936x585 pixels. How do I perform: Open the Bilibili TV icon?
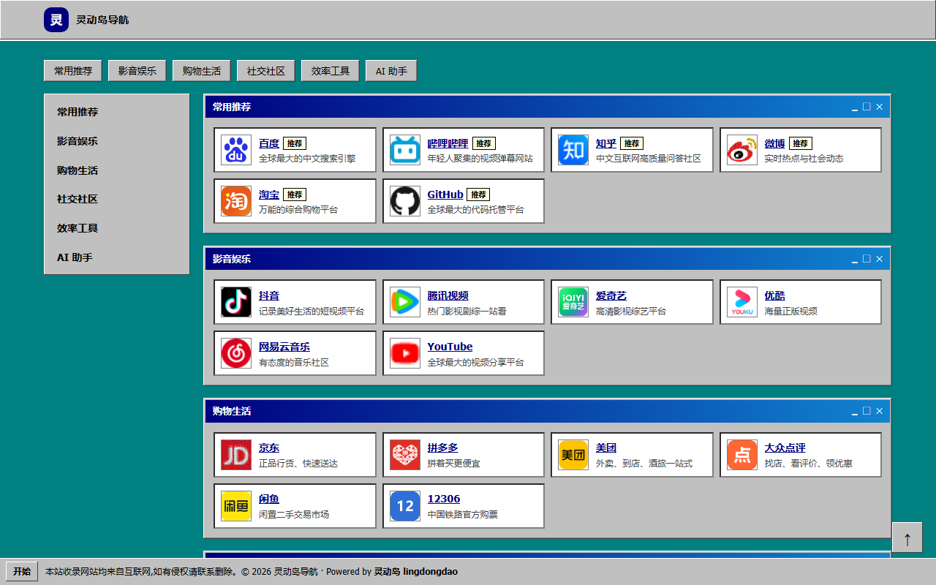[405, 150]
